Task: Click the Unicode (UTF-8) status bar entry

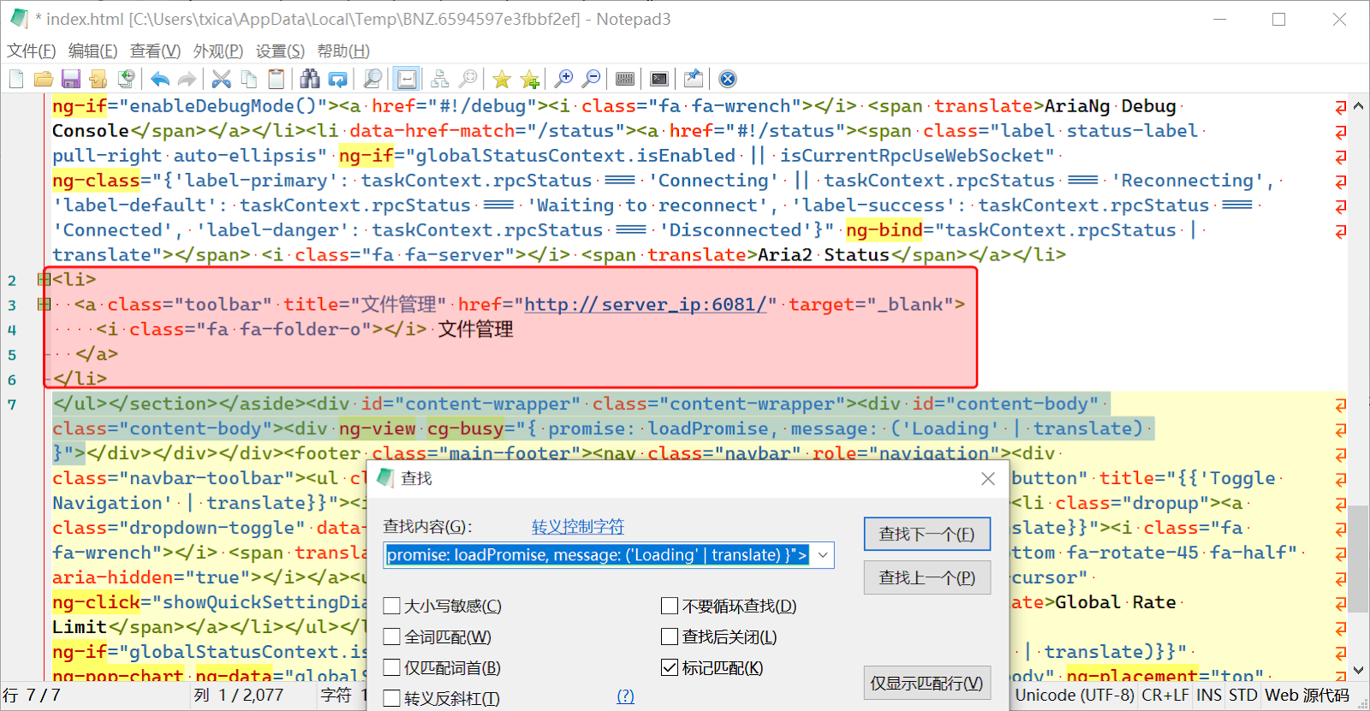Action: 1075,696
